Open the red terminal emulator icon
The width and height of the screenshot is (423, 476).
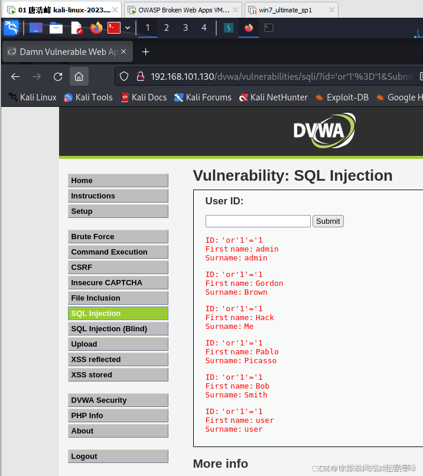click(x=114, y=28)
